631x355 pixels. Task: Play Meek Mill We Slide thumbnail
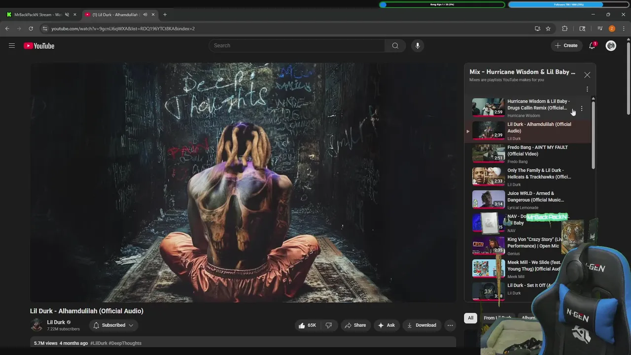(488, 269)
